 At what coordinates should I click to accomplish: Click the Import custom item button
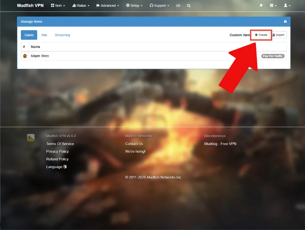[x=278, y=35]
